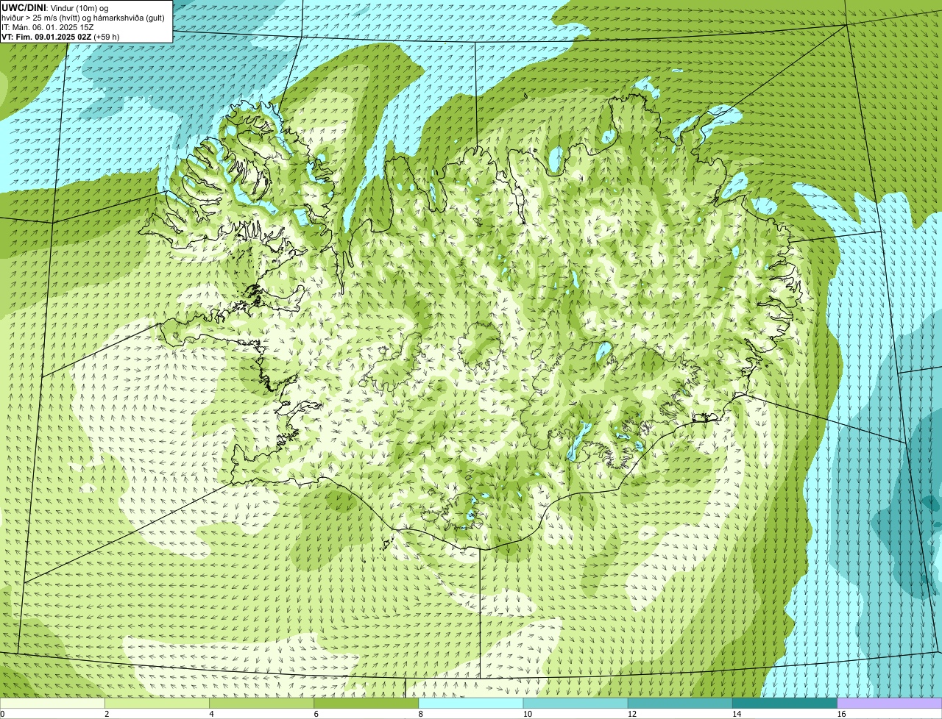Viewport: 942px width, 719px height.
Task: Click the 12–14 m/s teal legend swatch
Action: [680, 704]
